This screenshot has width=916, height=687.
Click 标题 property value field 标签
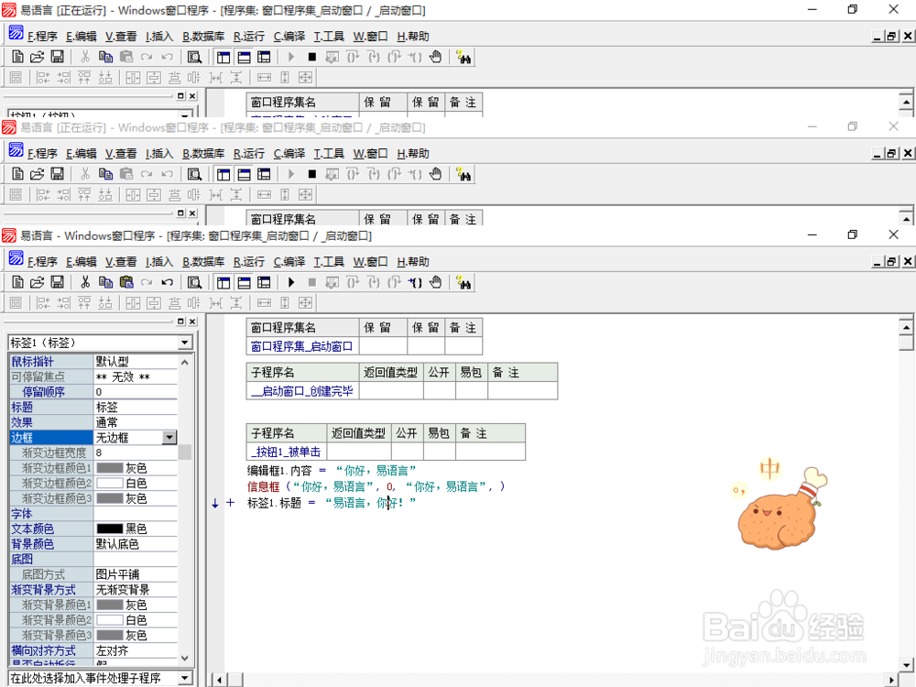136,408
